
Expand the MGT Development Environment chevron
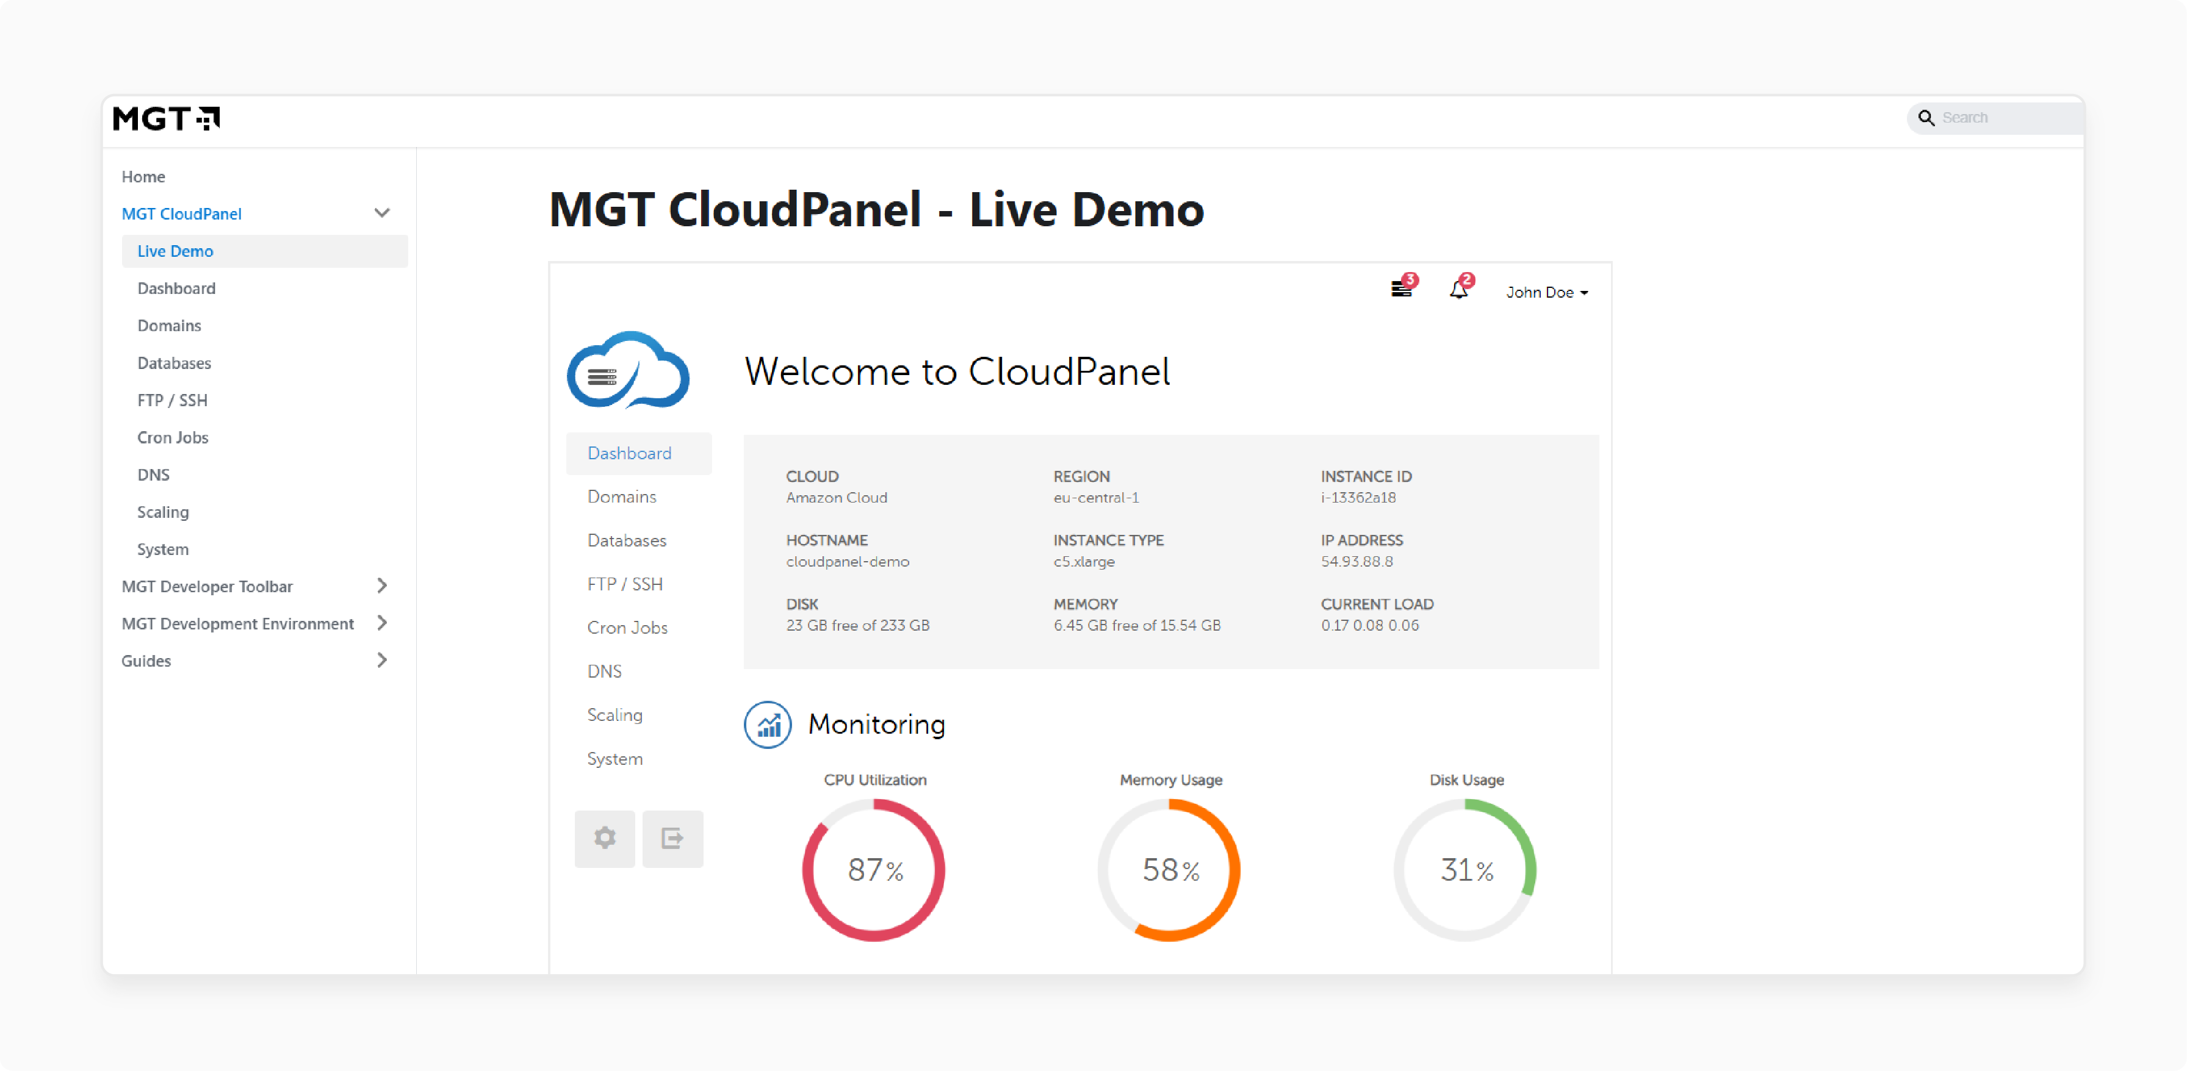tap(382, 623)
